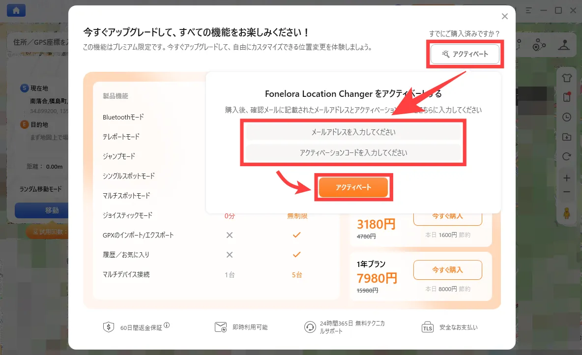Close the upgrade dialog with the X
Screen dimensions: 582x355
tap(504, 16)
